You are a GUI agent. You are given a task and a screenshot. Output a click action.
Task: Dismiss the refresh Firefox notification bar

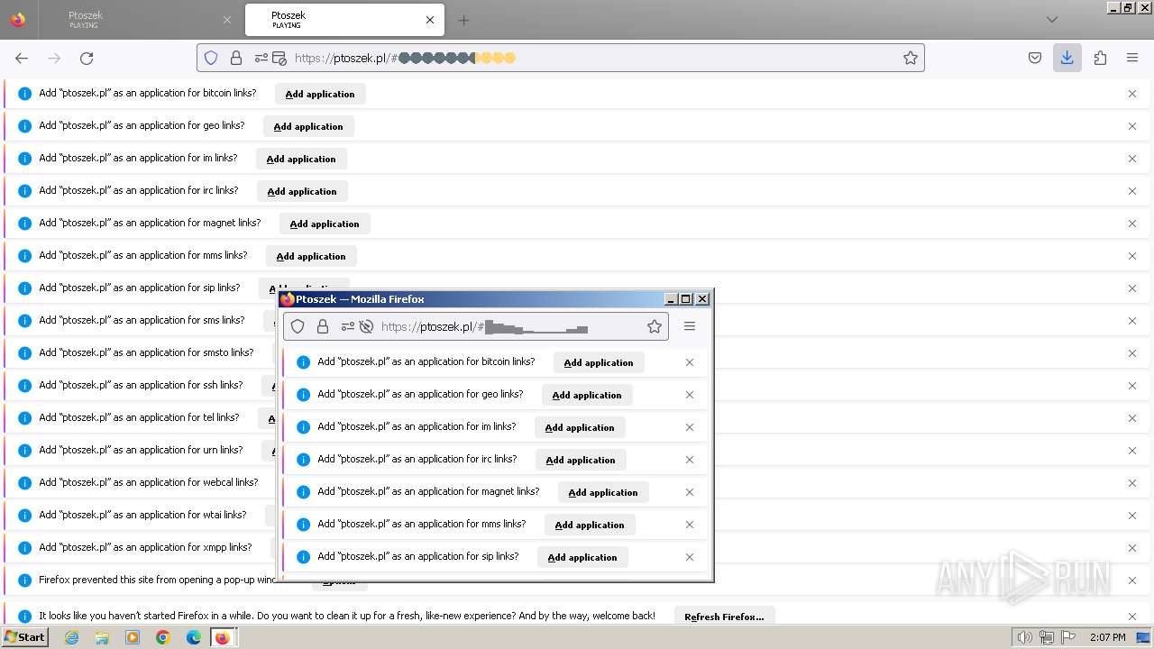[x=1132, y=617]
